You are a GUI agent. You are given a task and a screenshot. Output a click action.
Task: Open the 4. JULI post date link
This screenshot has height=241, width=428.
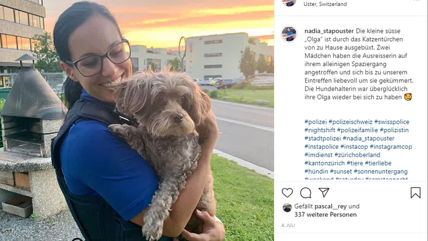point(288,225)
